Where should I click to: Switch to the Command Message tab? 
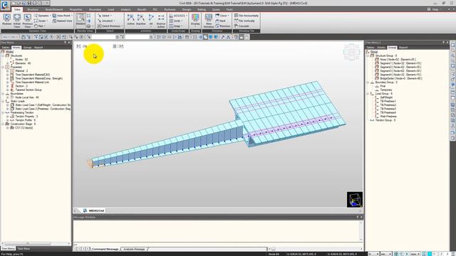[x=105, y=249]
